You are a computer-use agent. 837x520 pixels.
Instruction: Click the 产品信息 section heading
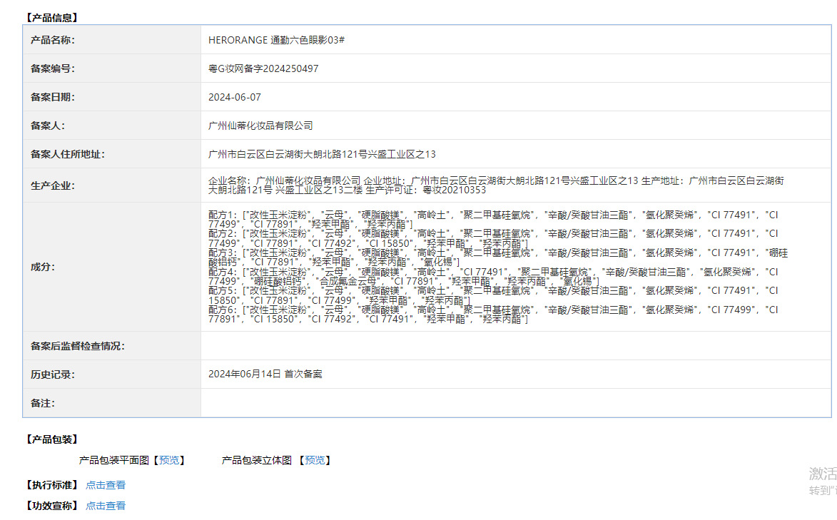pyautogui.click(x=52, y=18)
